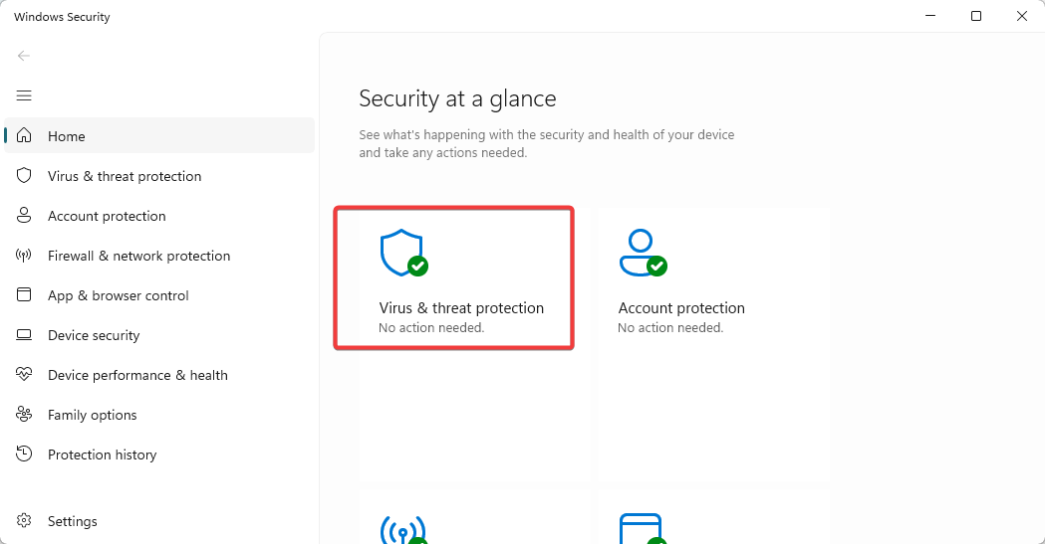Image resolution: width=1045 pixels, height=544 pixels.
Task: Click the heart icon for Device performance & health
Action: [x=24, y=374]
